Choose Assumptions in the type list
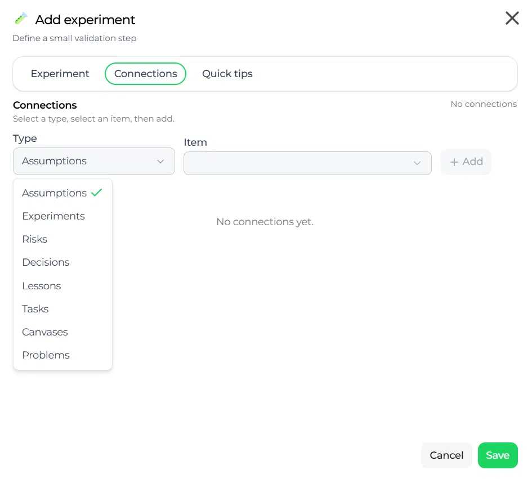Viewport: 532px width, 479px height. 62,193
